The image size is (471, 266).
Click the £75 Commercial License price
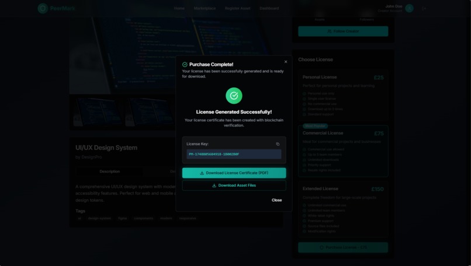pyautogui.click(x=379, y=134)
